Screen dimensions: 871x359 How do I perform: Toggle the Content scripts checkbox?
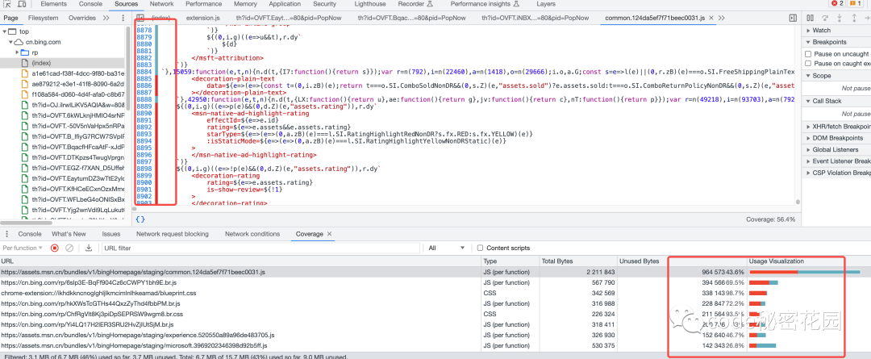point(481,248)
